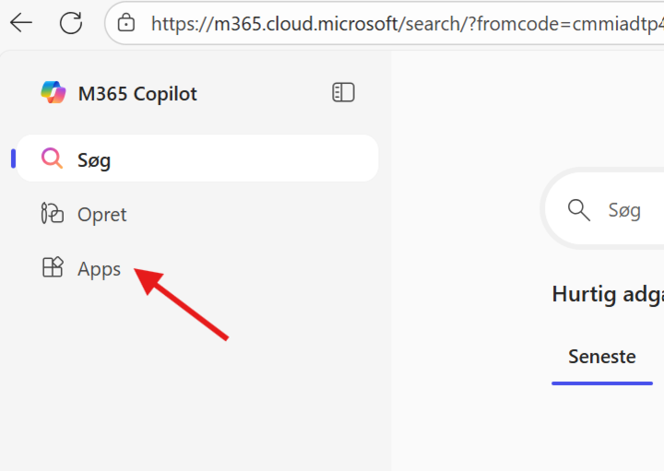Screen dimensions: 664x471
Task: Click the colorful Copilot logo
Action: click(x=53, y=93)
